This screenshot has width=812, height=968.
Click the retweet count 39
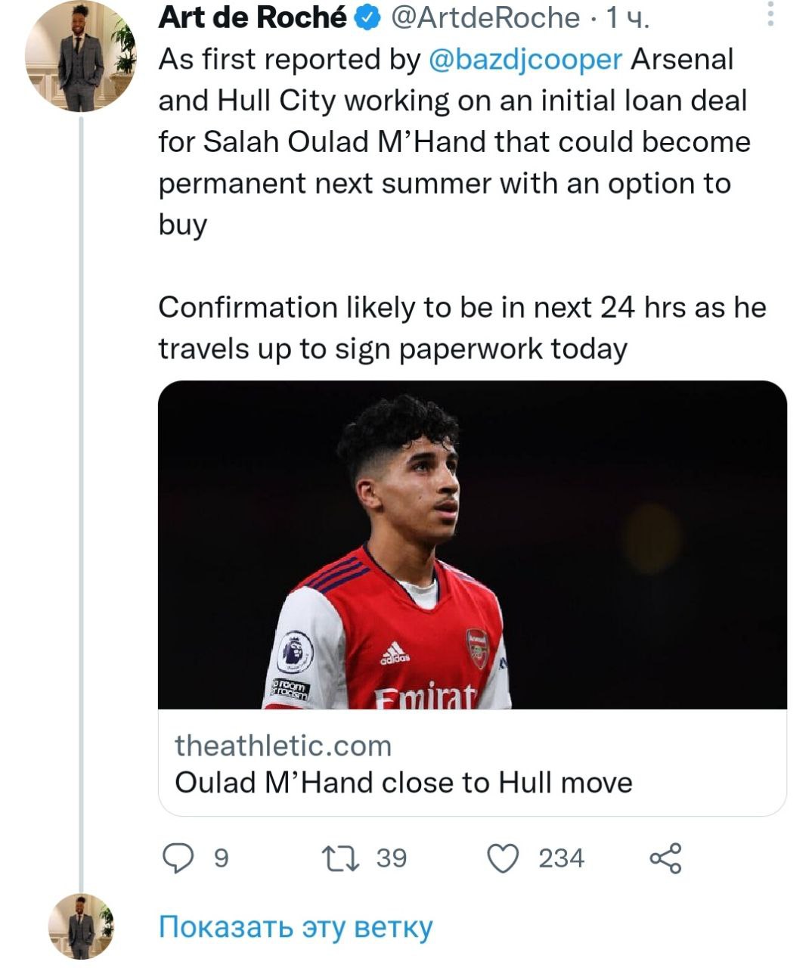coord(392,858)
